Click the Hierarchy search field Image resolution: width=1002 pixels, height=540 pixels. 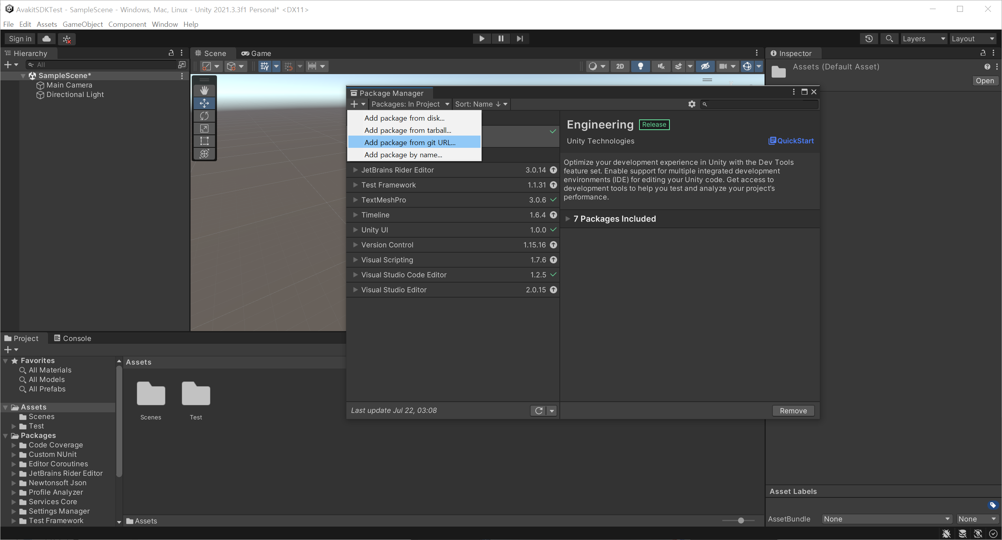pyautogui.click(x=101, y=65)
